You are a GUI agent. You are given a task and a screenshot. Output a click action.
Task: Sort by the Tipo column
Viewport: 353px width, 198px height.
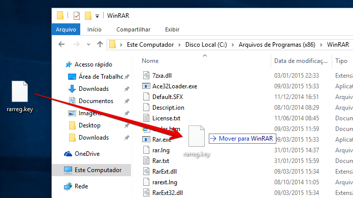tap(341, 61)
